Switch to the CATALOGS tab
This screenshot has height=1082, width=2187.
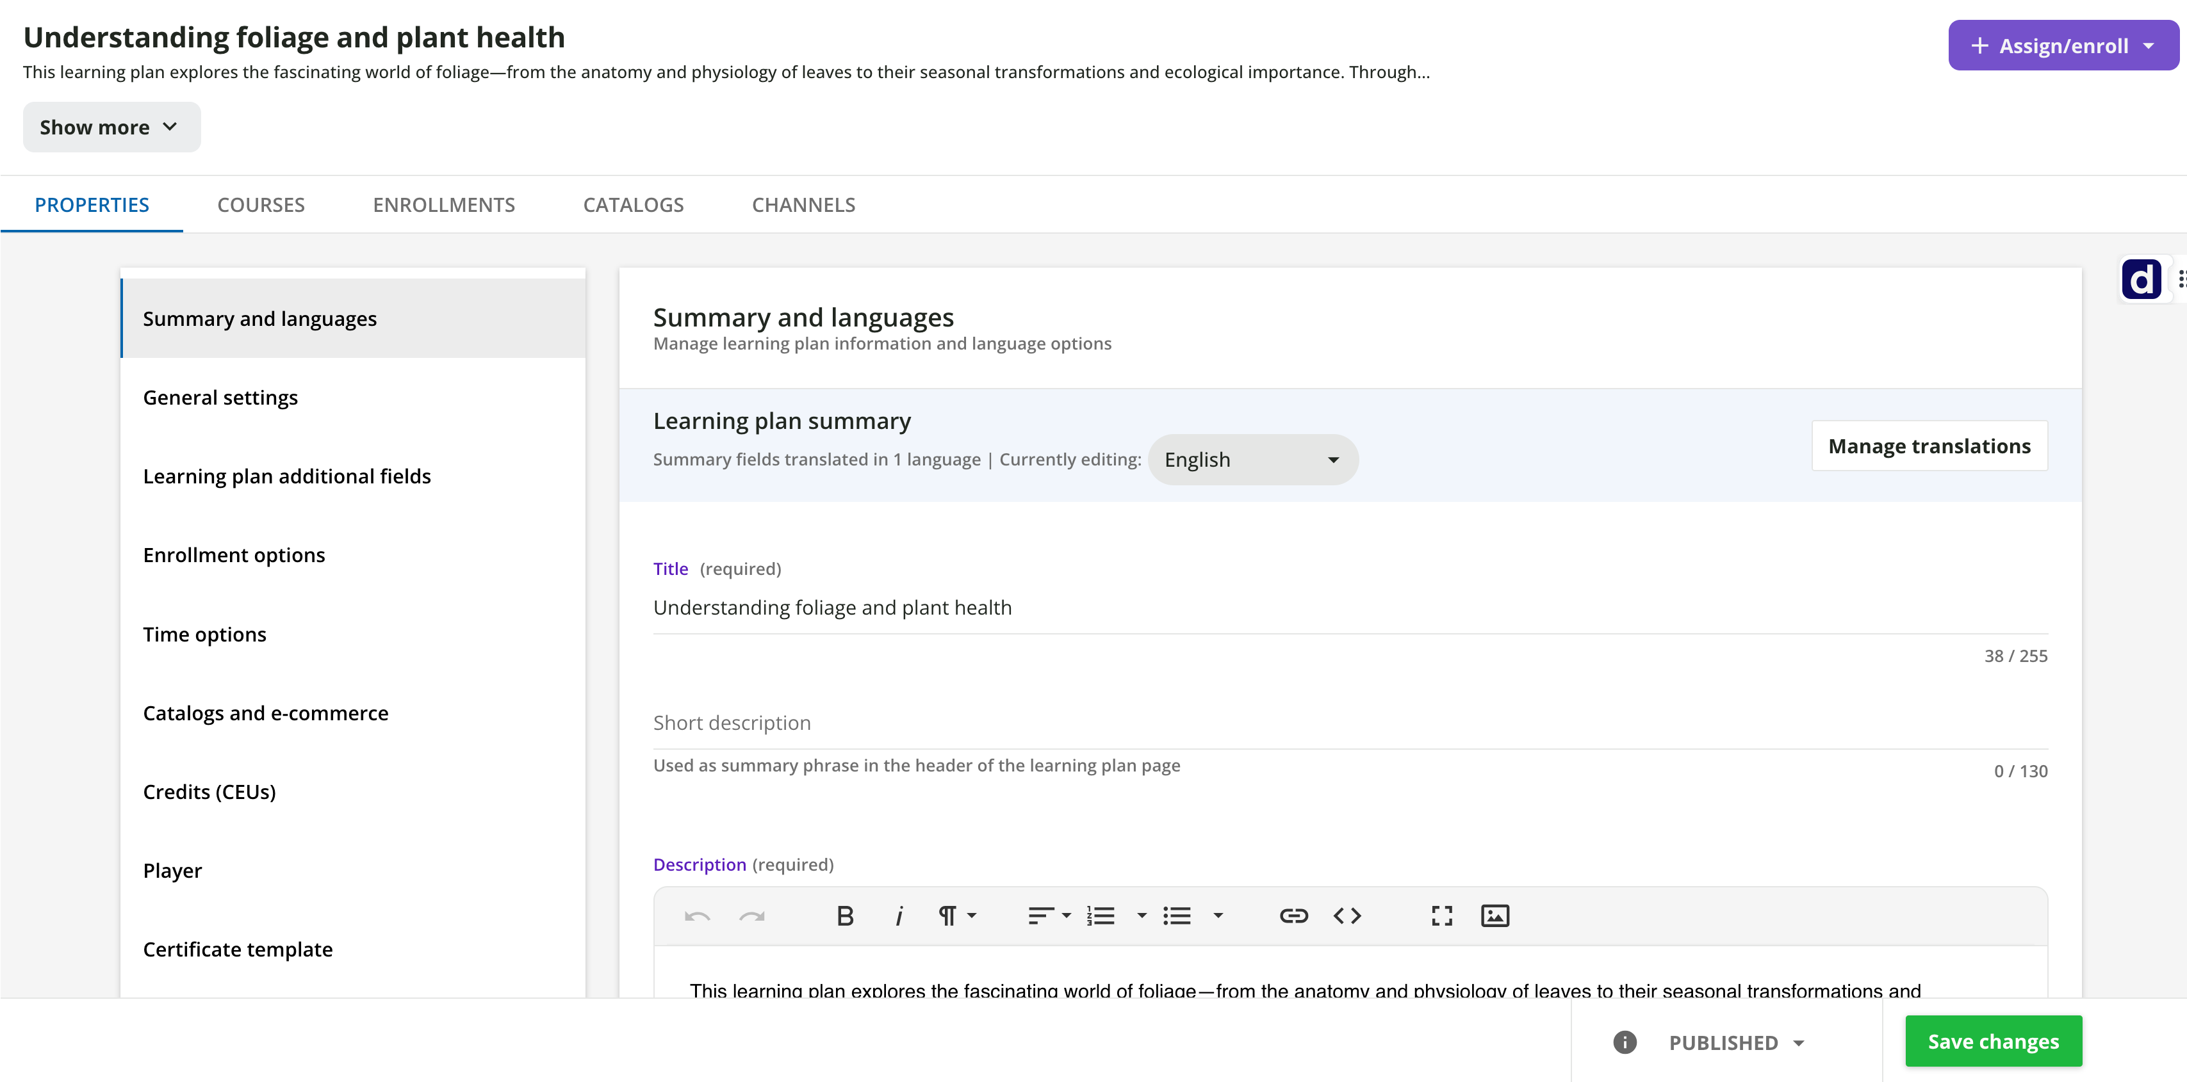[634, 204]
